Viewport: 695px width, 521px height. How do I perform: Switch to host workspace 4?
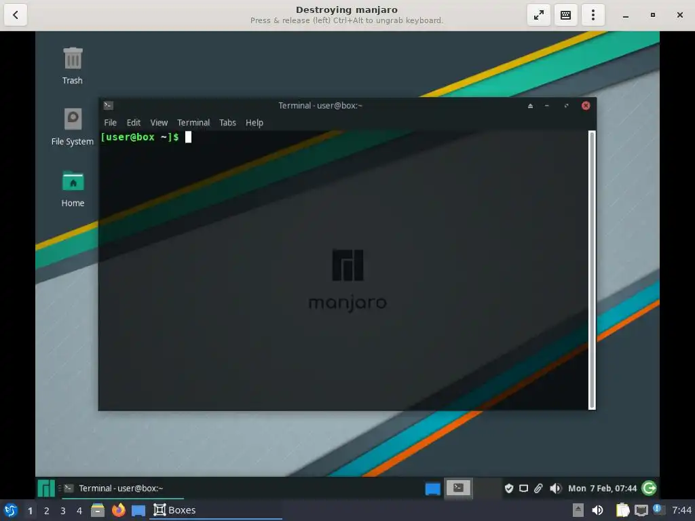(x=79, y=511)
